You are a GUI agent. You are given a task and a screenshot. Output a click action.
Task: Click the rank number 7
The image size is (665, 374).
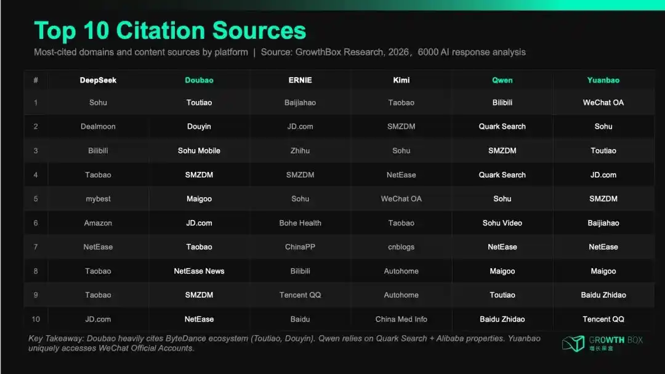[x=36, y=246]
